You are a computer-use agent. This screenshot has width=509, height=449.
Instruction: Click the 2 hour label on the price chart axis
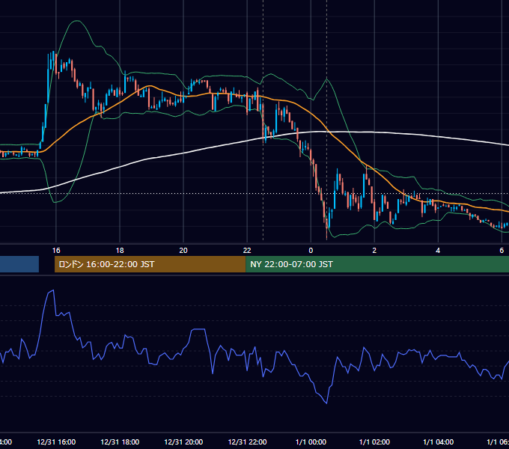374,250
